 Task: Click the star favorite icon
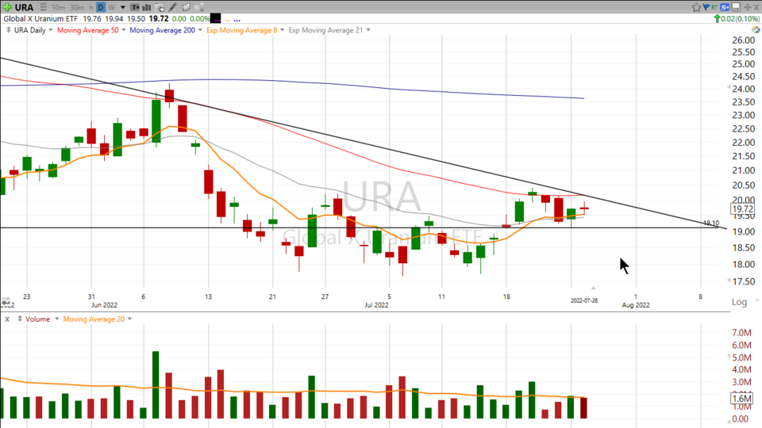pyautogui.click(x=697, y=7)
